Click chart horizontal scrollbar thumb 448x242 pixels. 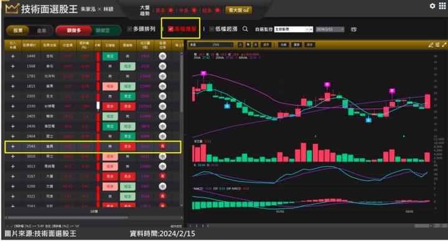click(x=422, y=226)
